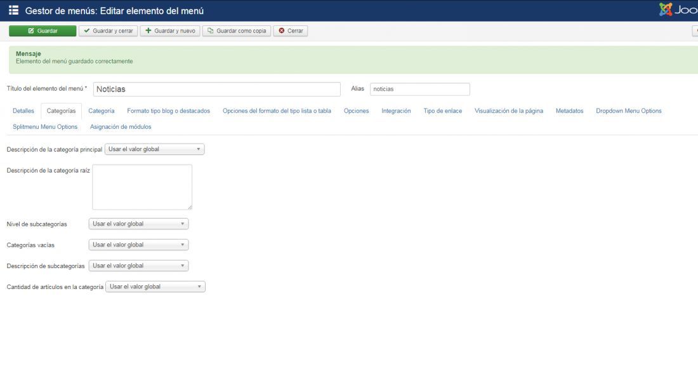Click the 'Mensaje' heading in the green alert
Screen dimensions: 698x371
29,54
